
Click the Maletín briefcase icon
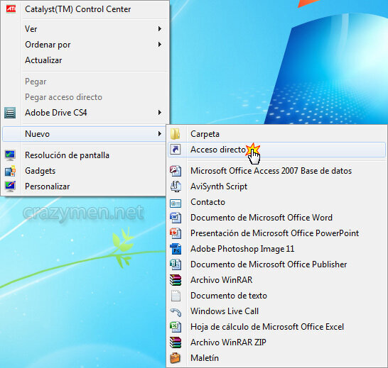176,358
